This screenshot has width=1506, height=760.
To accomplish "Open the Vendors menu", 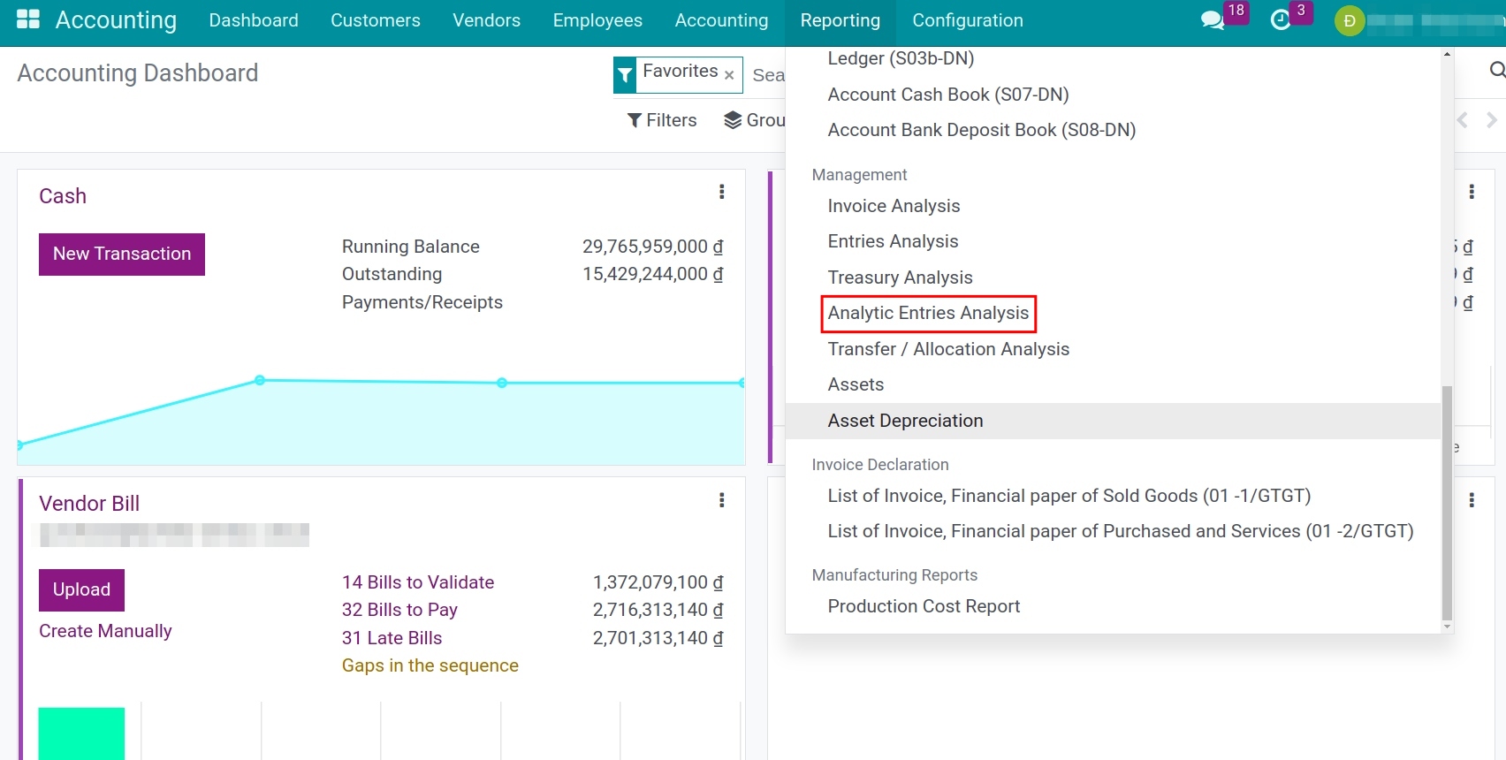I will click(486, 20).
